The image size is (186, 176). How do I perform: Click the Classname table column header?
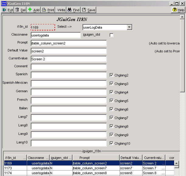pos(38,158)
